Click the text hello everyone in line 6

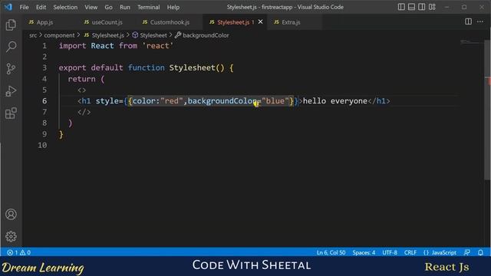click(x=335, y=100)
